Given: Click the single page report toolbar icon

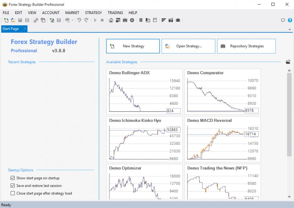Looking at the screenshot, I should [x=155, y=20].
